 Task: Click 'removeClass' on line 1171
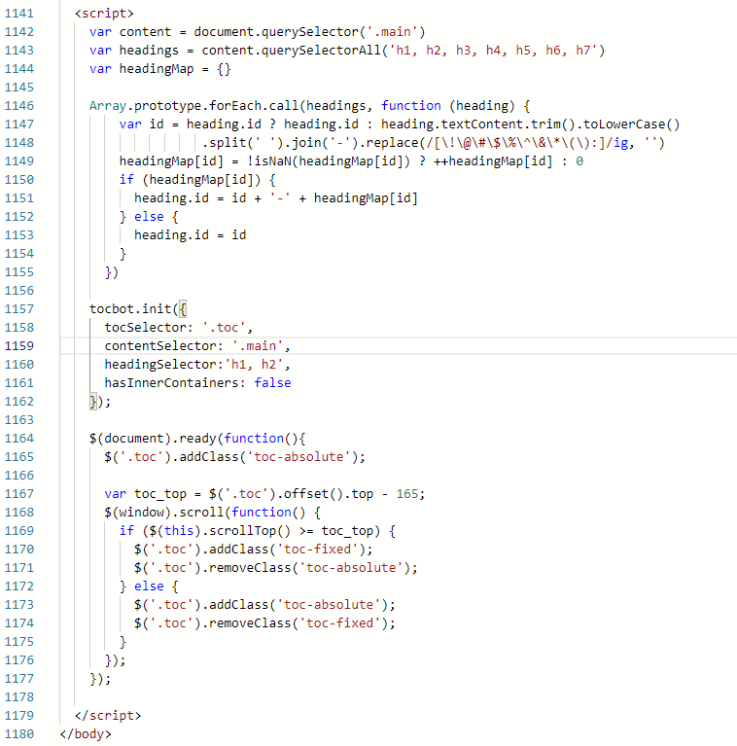coord(250,568)
